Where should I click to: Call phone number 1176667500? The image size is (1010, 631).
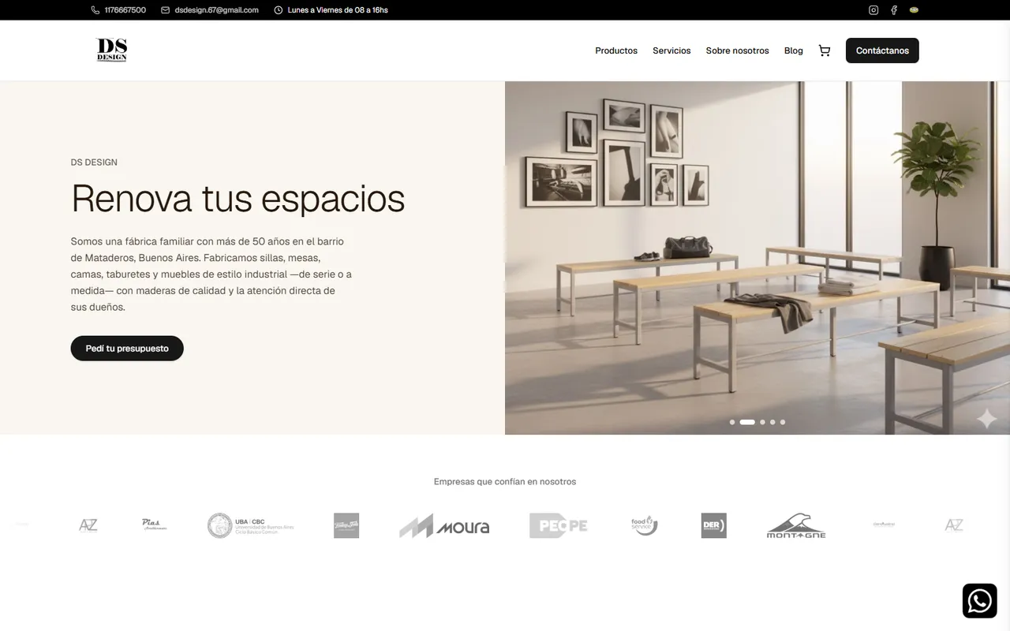tap(125, 10)
